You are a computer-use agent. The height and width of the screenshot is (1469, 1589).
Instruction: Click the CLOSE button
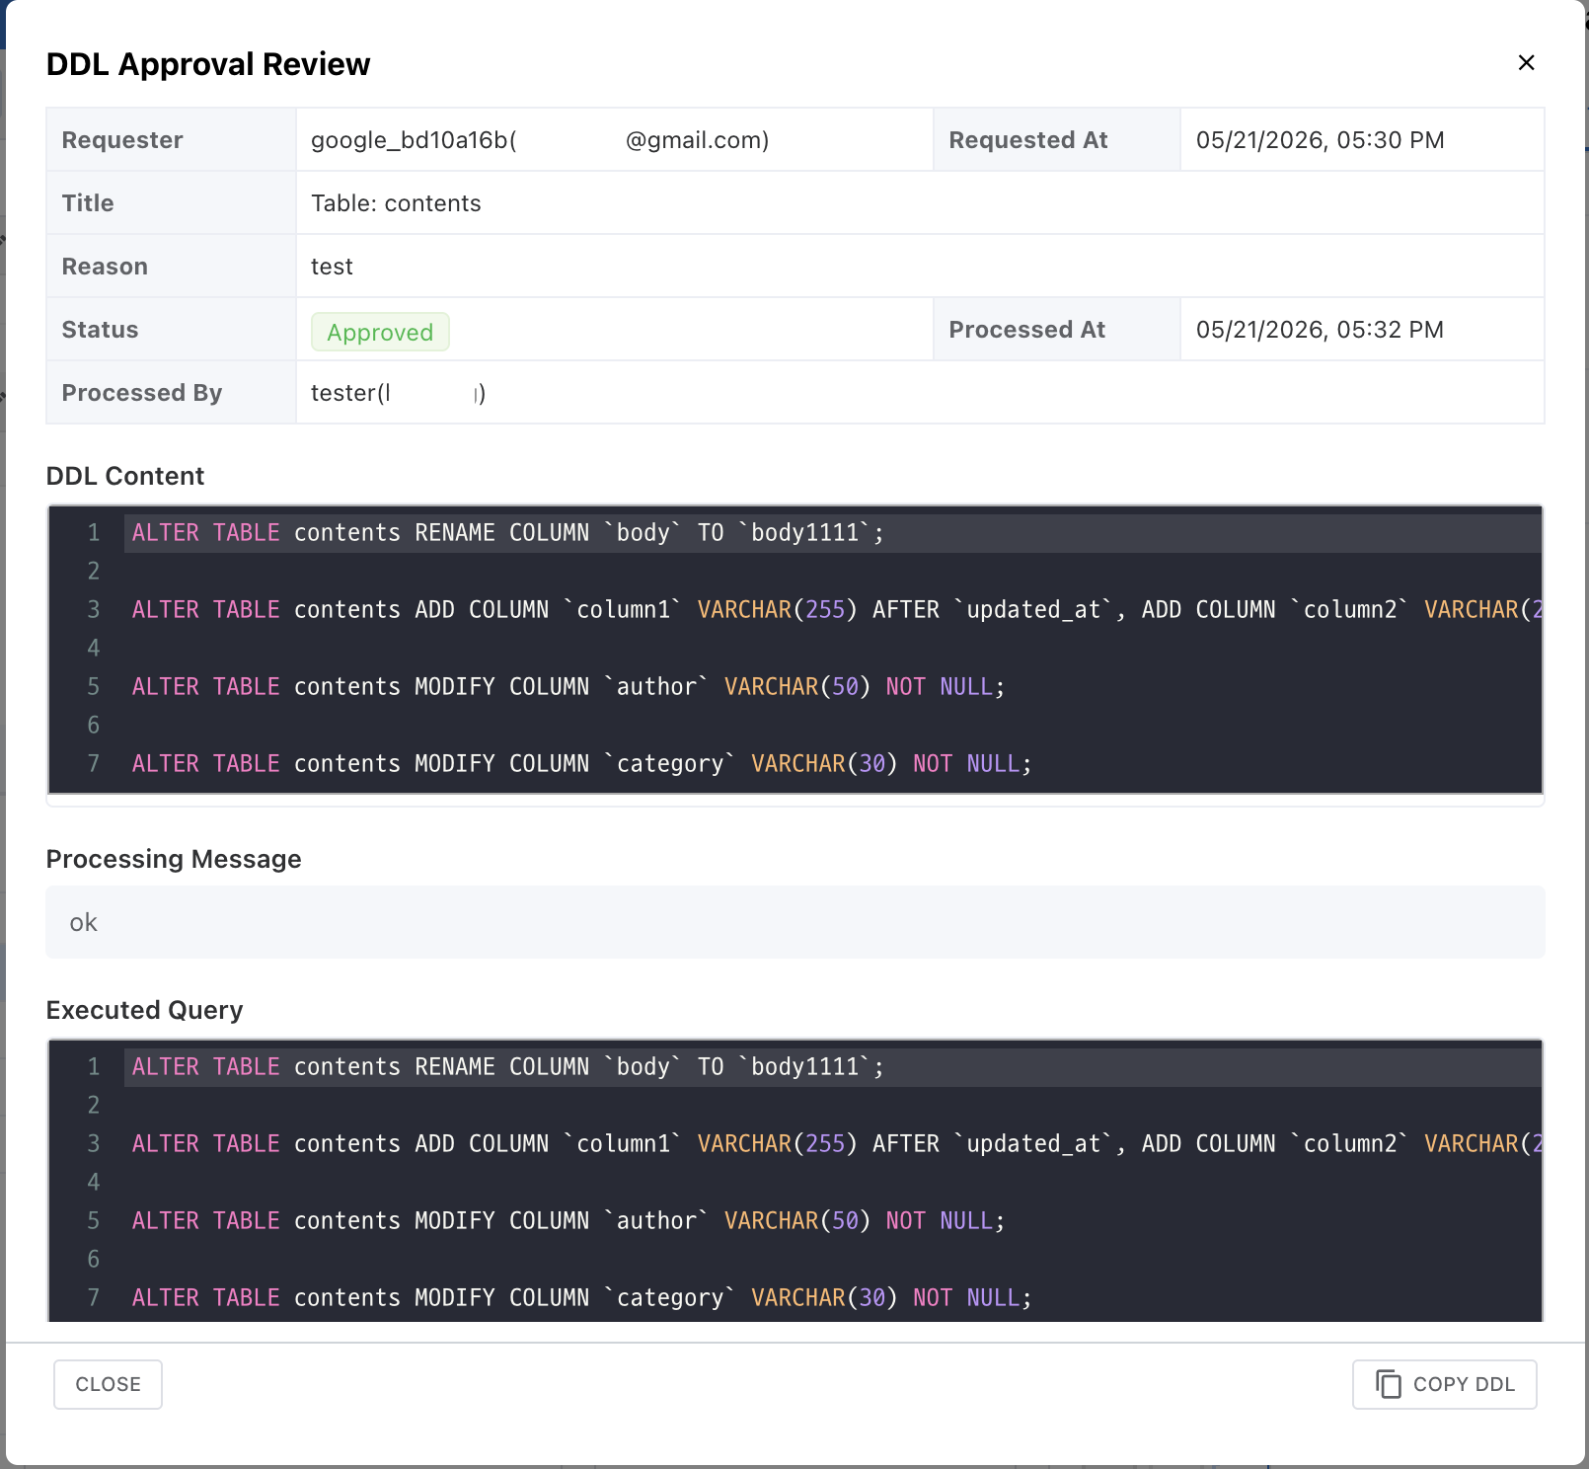[108, 1384]
